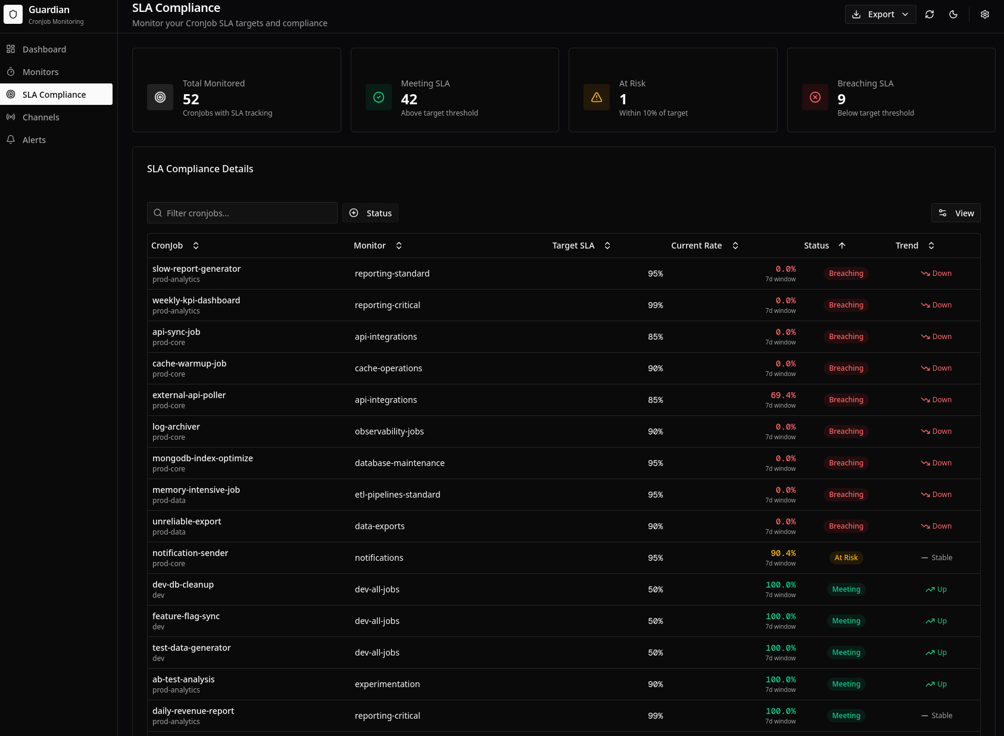1004x736 pixels.
Task: Click the Guardian shield logo
Action: pyautogui.click(x=13, y=14)
